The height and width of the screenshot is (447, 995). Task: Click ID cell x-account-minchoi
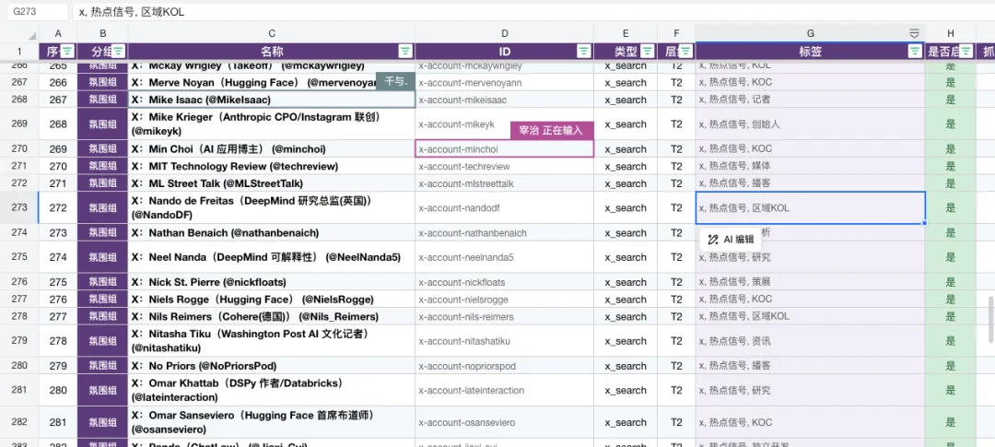[505, 149]
